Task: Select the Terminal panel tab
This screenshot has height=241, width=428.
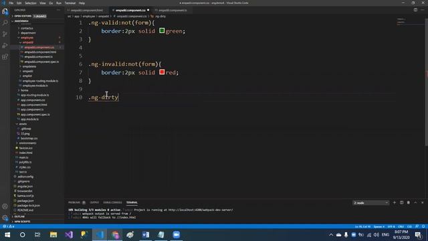Action: (132, 202)
